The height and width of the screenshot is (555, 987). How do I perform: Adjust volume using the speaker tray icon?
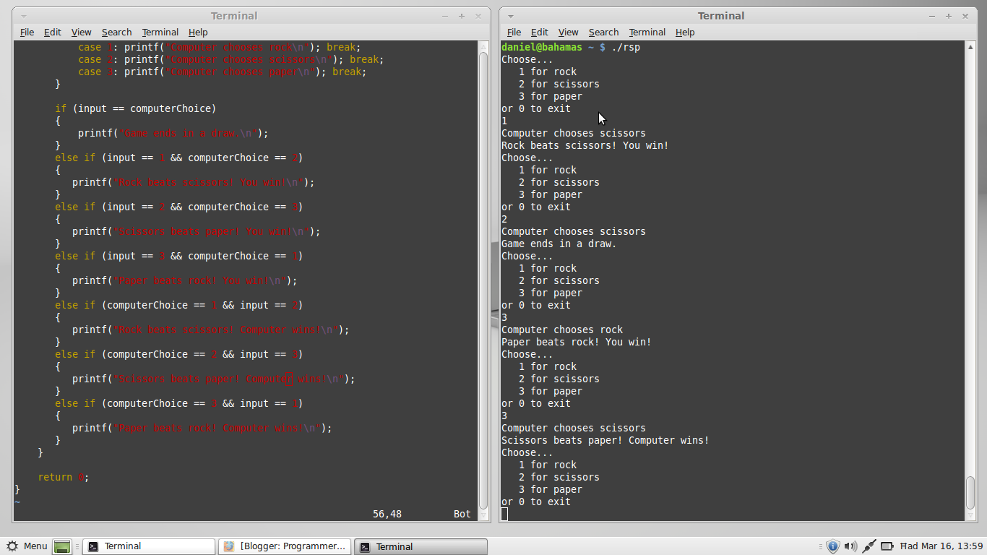[850, 546]
